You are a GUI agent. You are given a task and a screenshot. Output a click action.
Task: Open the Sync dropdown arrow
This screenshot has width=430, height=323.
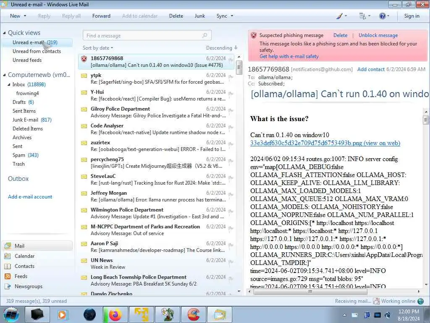click(x=232, y=16)
